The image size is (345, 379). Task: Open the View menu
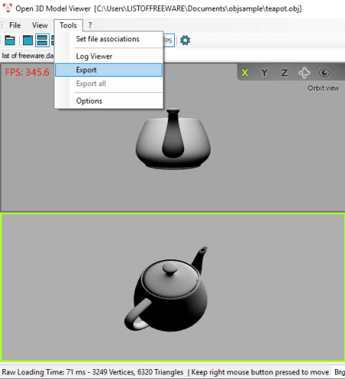[40, 25]
